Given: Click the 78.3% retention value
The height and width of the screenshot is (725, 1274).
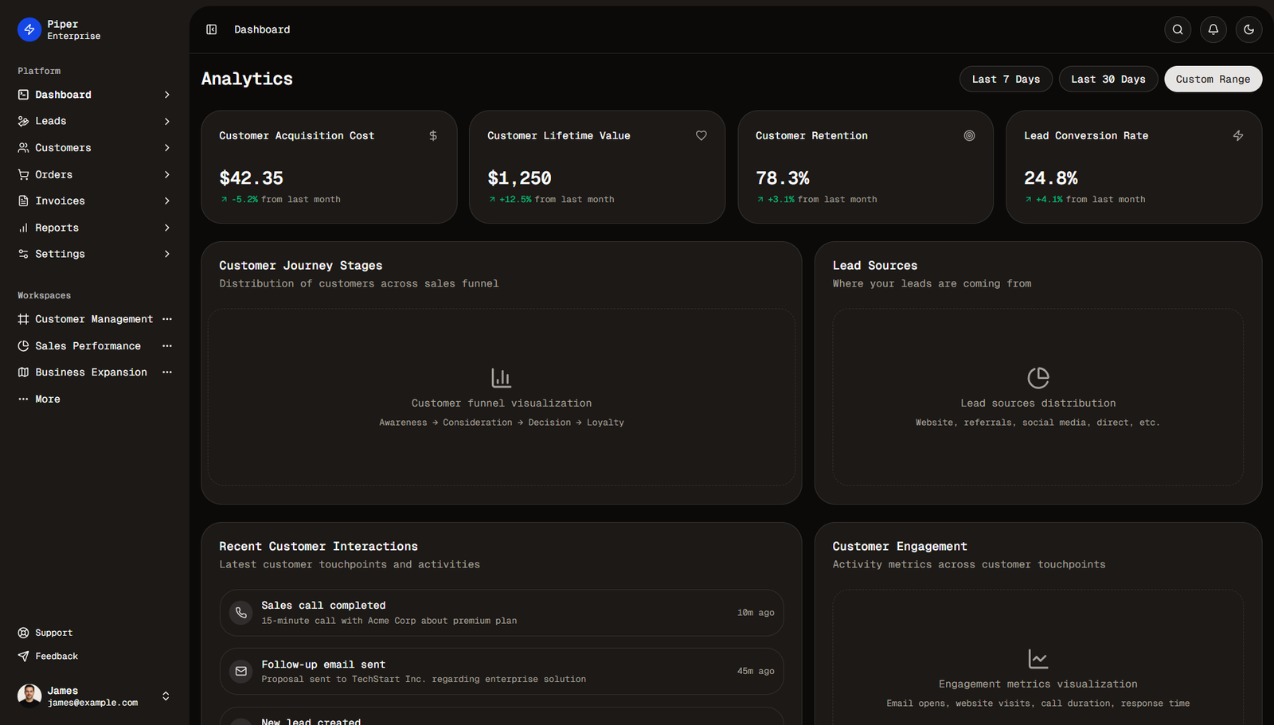Looking at the screenshot, I should tap(783, 178).
